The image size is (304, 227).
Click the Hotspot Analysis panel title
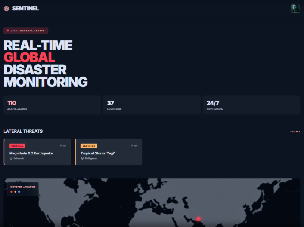(23, 187)
